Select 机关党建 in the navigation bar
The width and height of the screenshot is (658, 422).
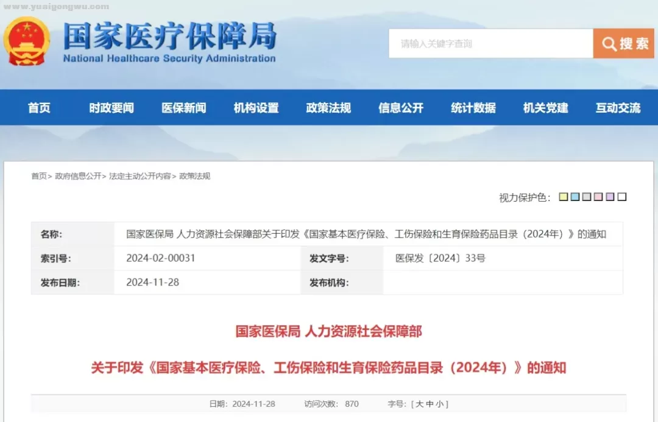(545, 108)
